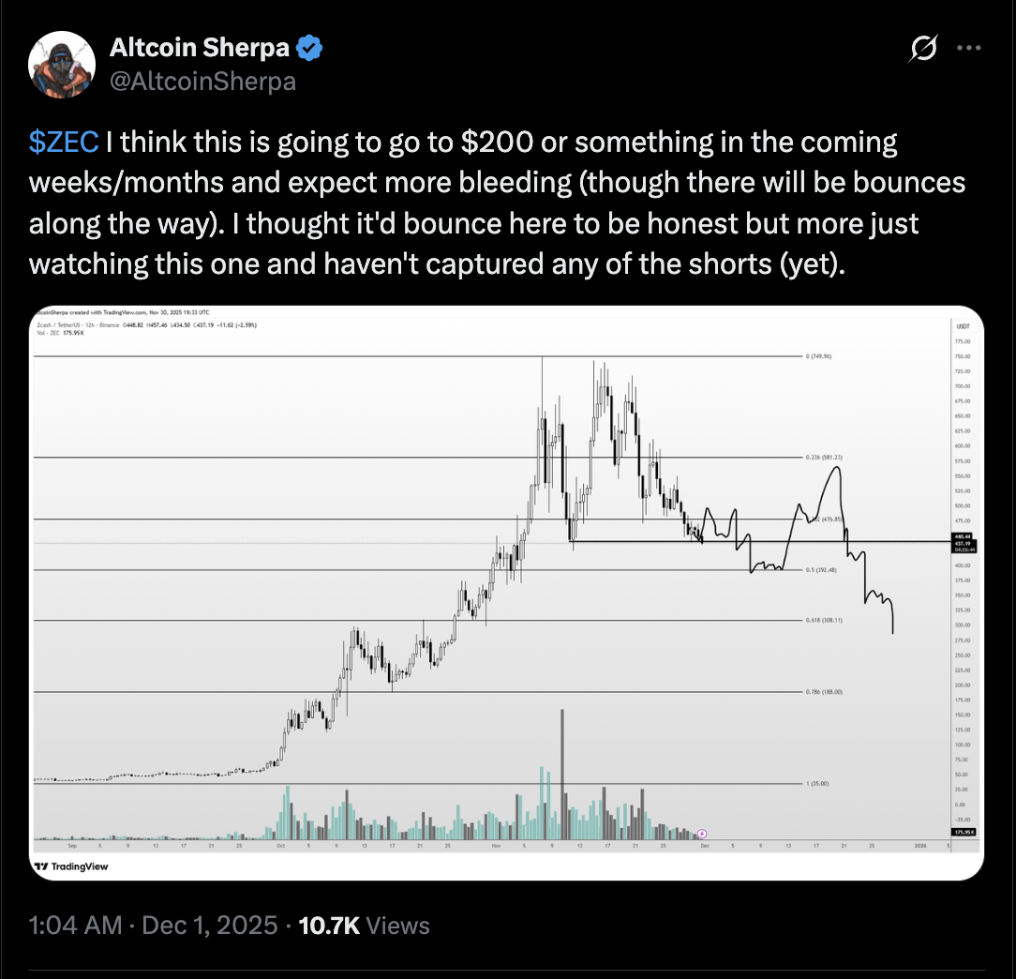Select the 0.618 (308.11) Fibonacci label
Viewport: 1016px width, 979px height.
point(823,620)
